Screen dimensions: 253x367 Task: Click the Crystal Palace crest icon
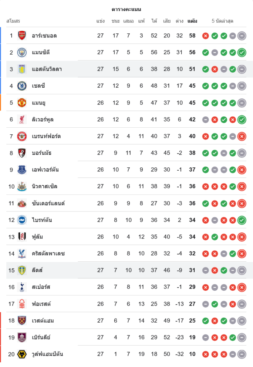[22, 254]
